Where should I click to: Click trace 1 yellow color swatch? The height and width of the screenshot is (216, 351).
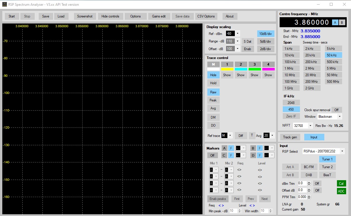(x=227, y=68)
